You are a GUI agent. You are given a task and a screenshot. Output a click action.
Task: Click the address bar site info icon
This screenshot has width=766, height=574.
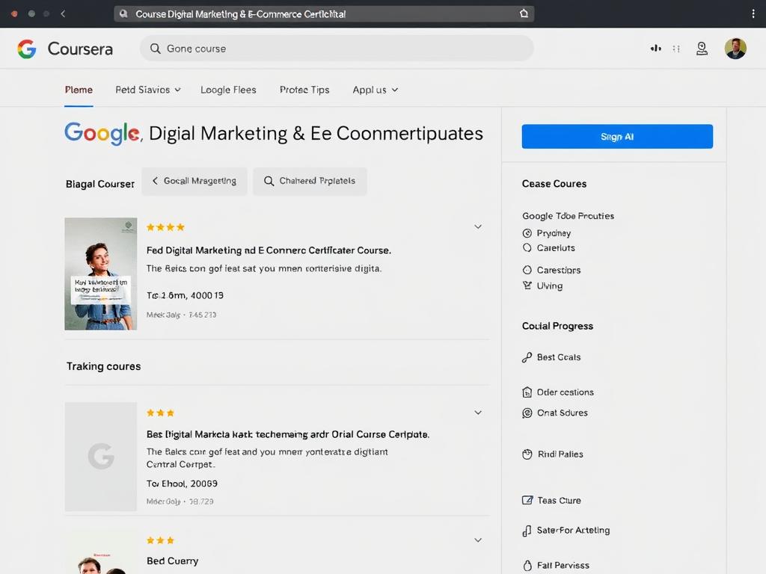(123, 13)
